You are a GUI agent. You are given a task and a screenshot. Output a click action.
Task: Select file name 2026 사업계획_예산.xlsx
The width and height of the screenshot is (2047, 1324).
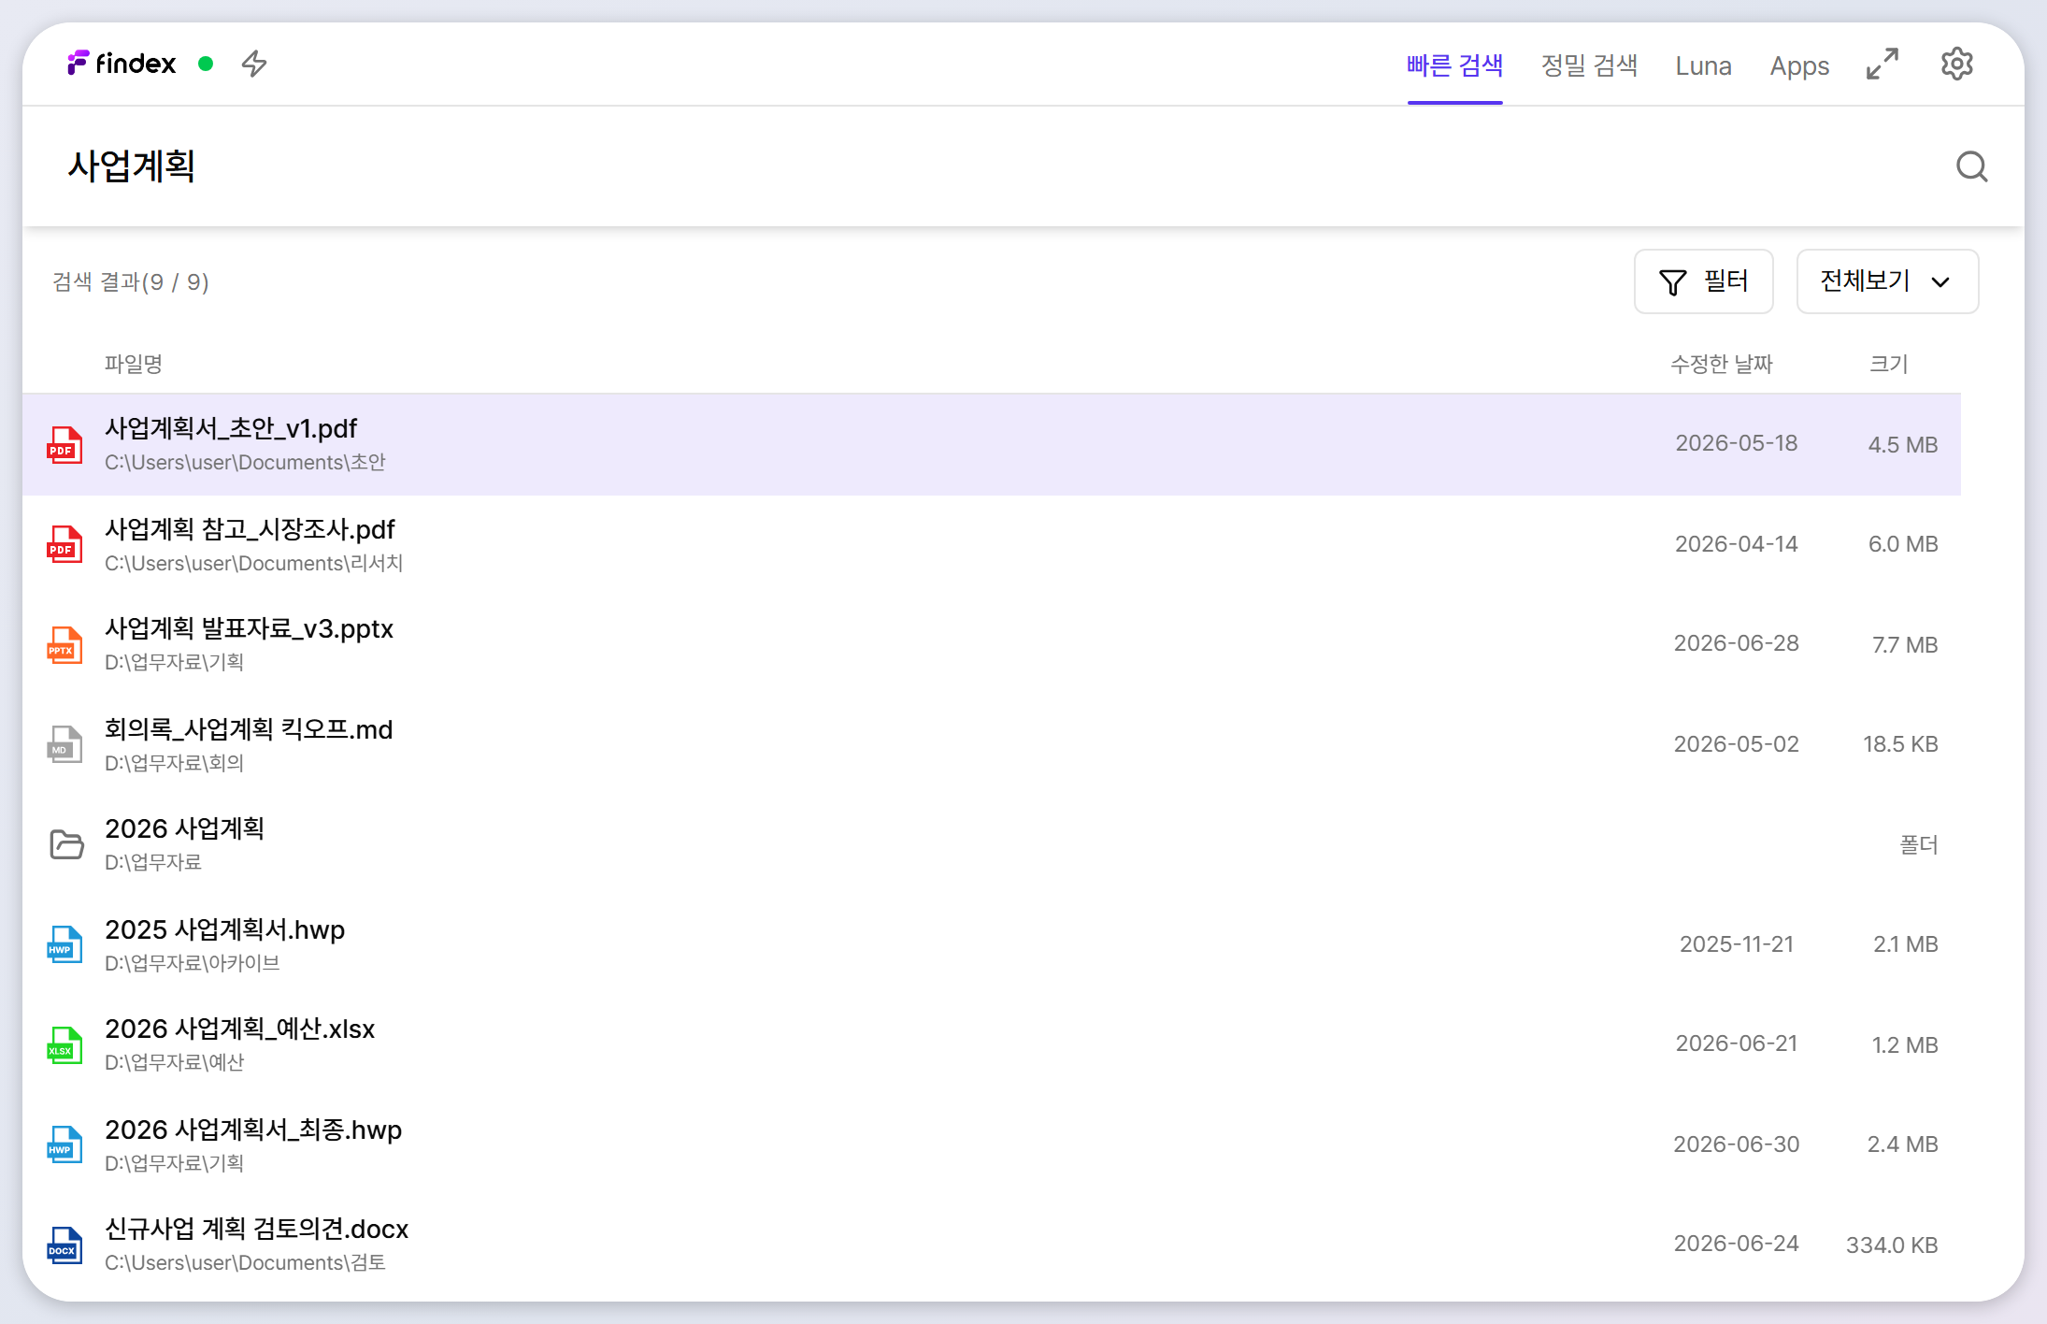(x=239, y=1029)
